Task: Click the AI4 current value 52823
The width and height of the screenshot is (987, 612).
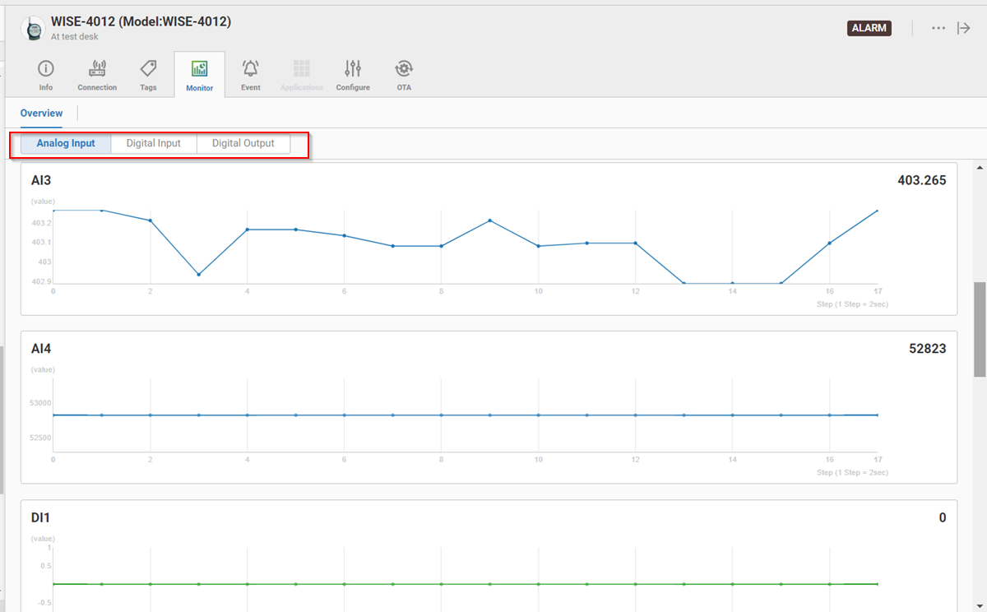Action: 927,349
